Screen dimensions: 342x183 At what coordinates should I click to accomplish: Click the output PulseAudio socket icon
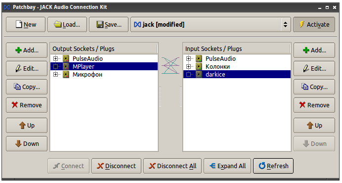(x=66, y=58)
